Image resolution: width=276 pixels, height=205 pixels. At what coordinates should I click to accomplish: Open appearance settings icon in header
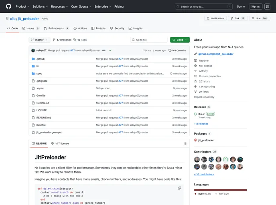(x=267, y=6)
